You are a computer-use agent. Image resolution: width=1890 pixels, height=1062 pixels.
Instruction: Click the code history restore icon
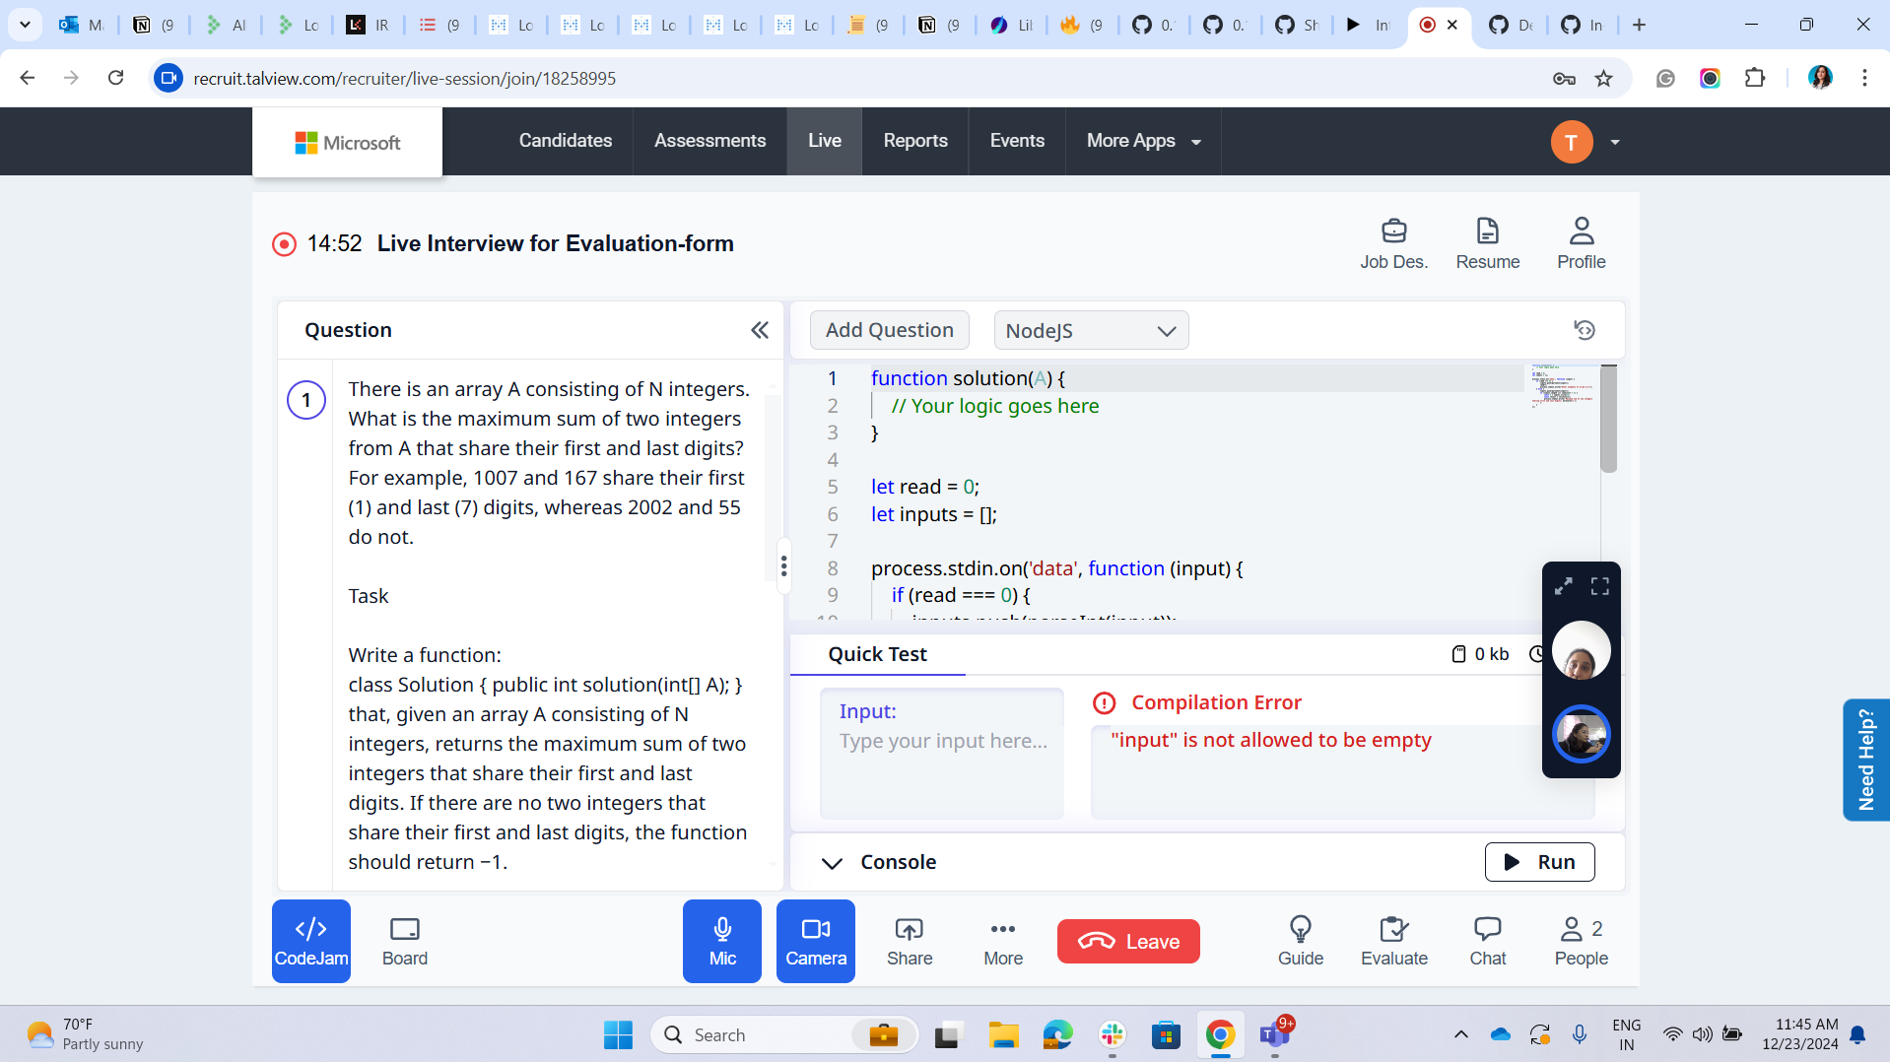tap(1584, 330)
